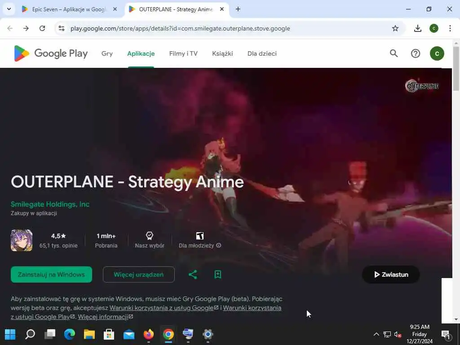
Task: Click the OUTERPLANE app icon thumbnail
Action: pos(22,240)
